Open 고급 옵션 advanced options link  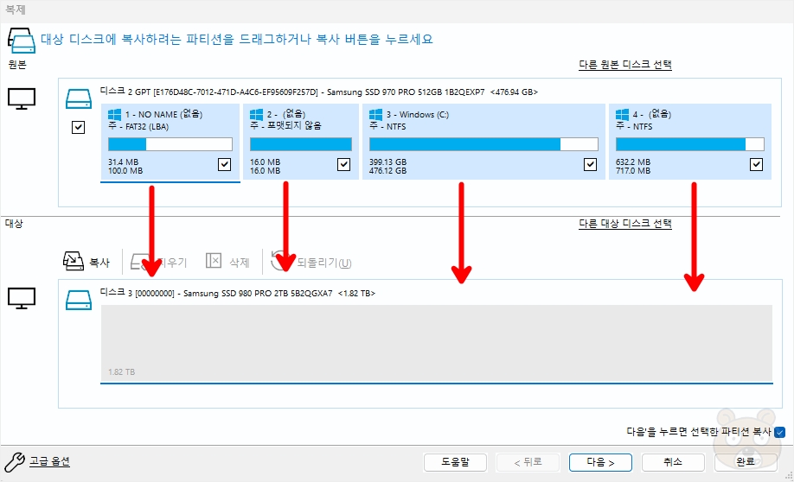(x=49, y=461)
